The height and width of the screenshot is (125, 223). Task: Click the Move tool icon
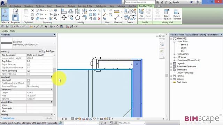[64, 17]
